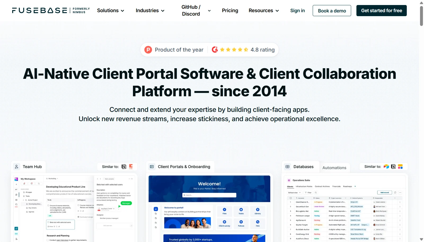Click the Airtable icon beside Databases
Screen dimensions: 424x242
pos(386,166)
